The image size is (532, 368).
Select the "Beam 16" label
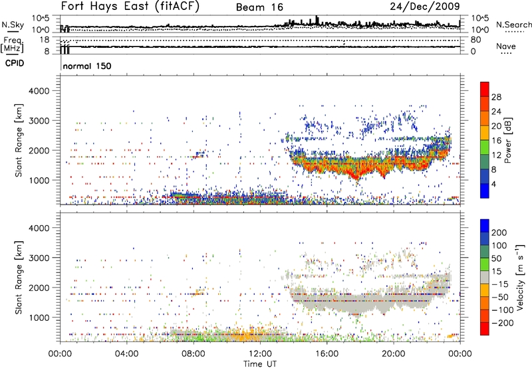pyautogui.click(x=259, y=7)
